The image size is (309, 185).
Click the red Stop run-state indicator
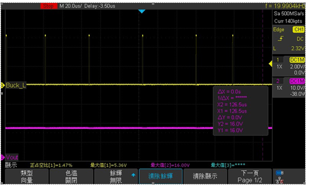49,6
